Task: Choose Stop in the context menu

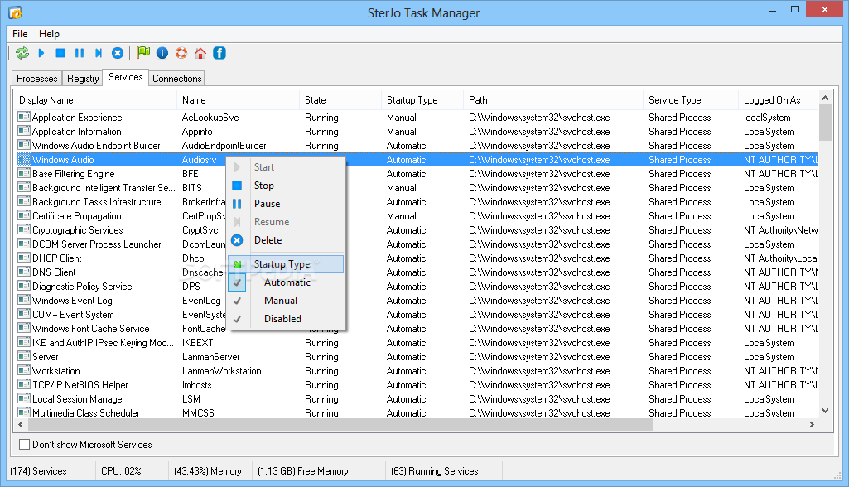Action: pyautogui.click(x=286, y=186)
